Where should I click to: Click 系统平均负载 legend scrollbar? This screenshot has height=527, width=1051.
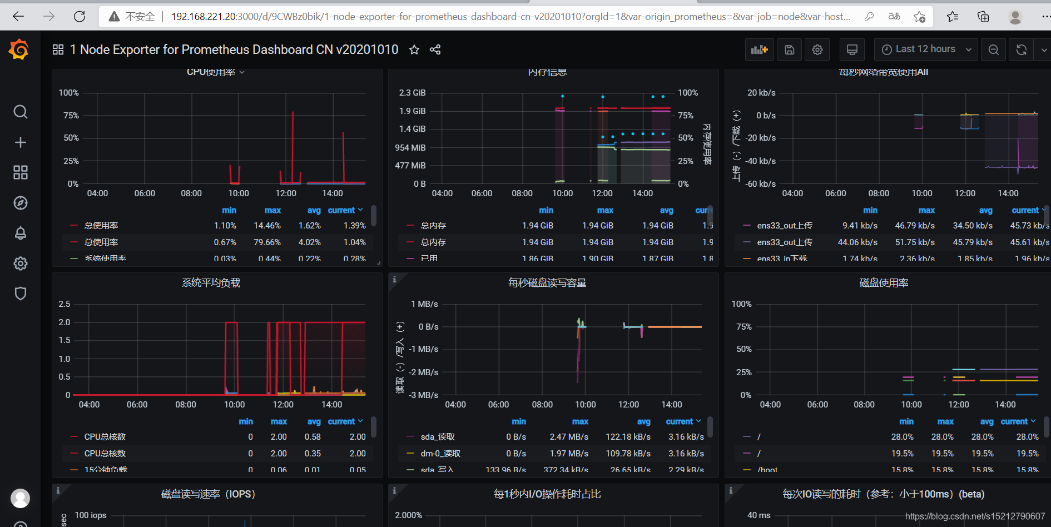[x=374, y=427]
